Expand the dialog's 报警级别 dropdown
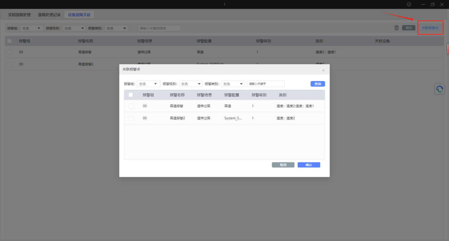 (x=190, y=84)
